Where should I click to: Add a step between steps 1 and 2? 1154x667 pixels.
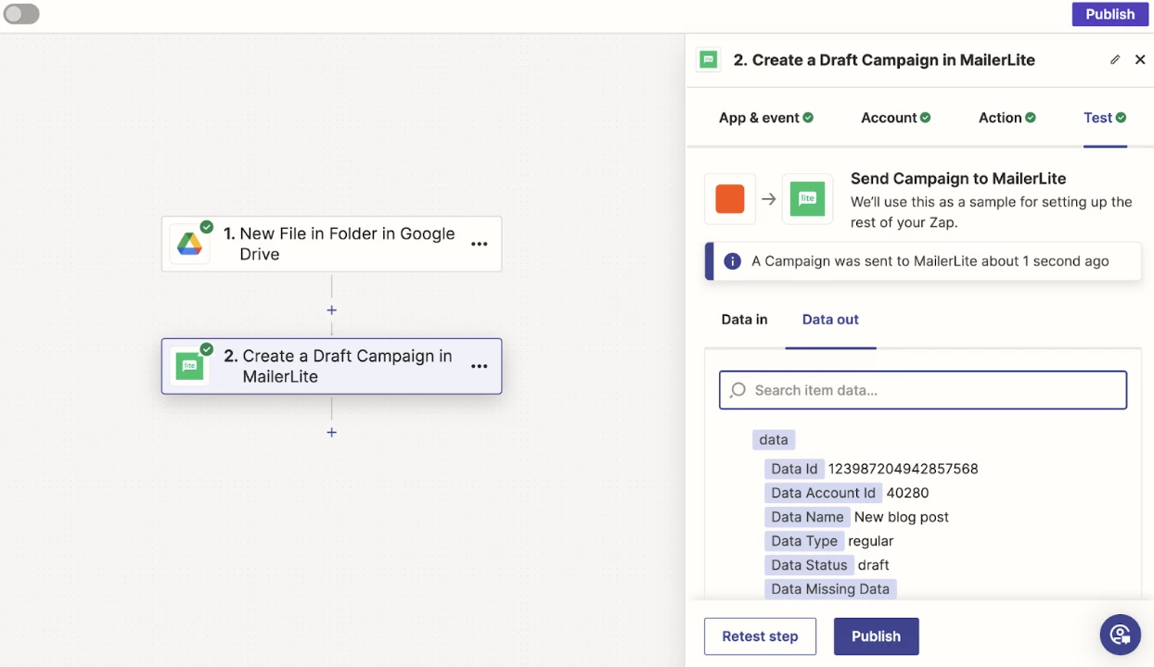[x=331, y=310]
